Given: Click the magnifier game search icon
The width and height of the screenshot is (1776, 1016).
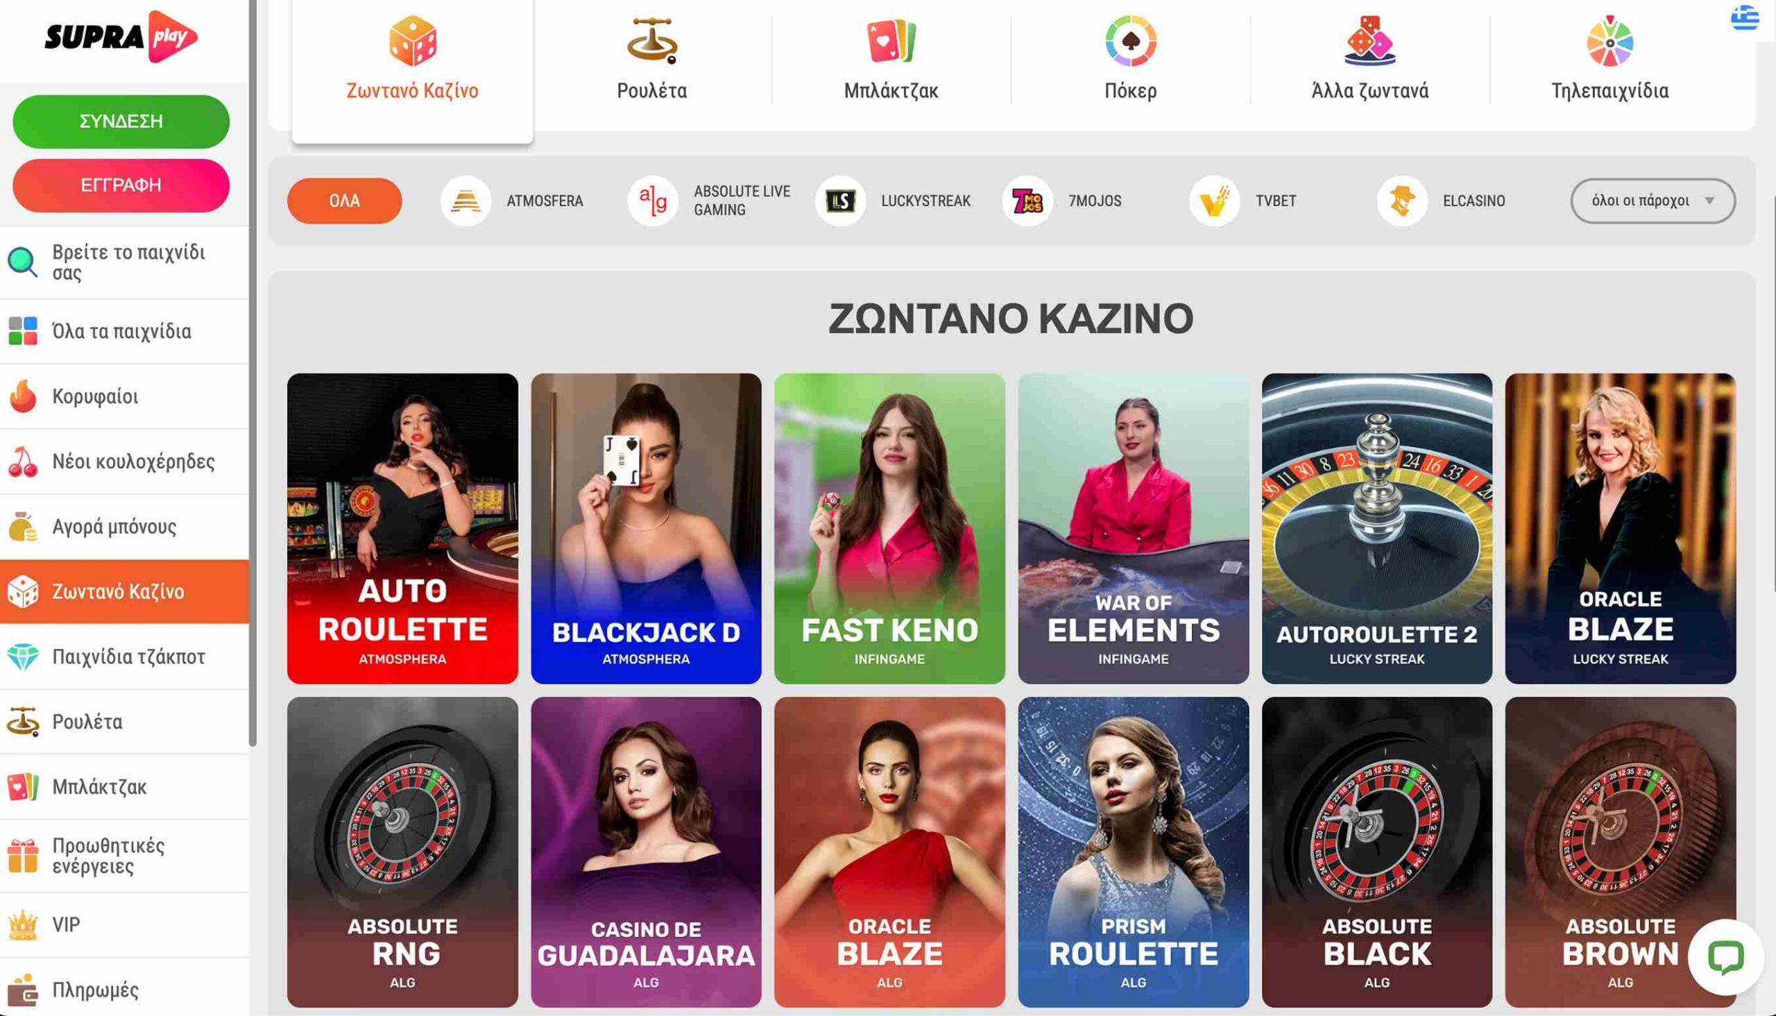Looking at the screenshot, I should click(x=22, y=262).
